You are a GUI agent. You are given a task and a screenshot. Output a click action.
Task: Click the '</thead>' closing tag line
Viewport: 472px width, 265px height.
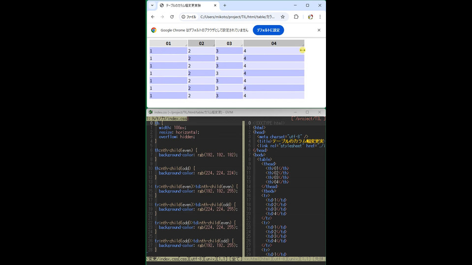[270, 186]
